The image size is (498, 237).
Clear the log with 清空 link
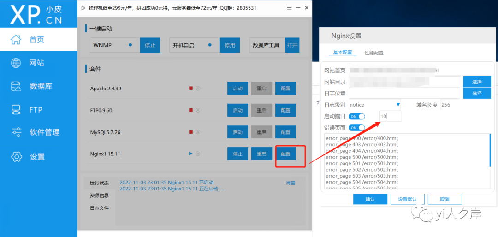click(290, 183)
